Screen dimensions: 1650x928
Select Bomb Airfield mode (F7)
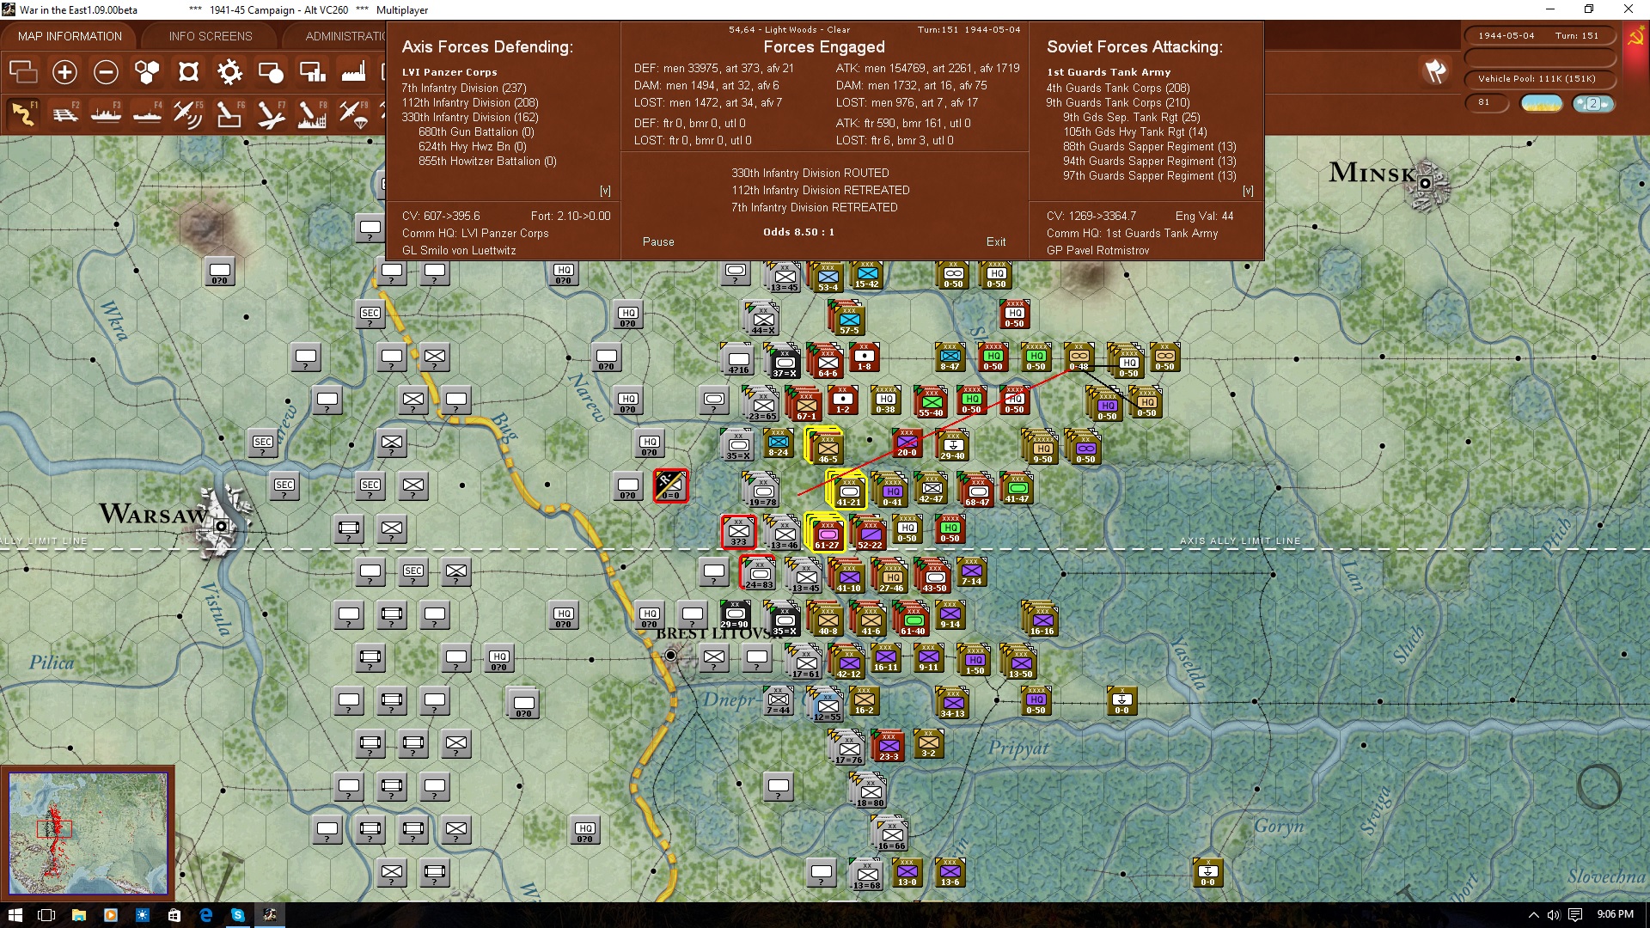pyautogui.click(x=271, y=113)
